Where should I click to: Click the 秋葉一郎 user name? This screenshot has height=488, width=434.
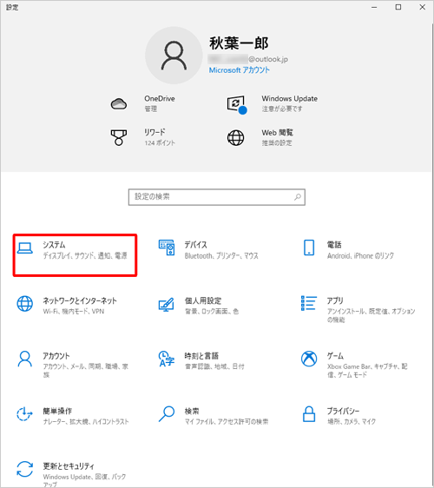point(239,43)
